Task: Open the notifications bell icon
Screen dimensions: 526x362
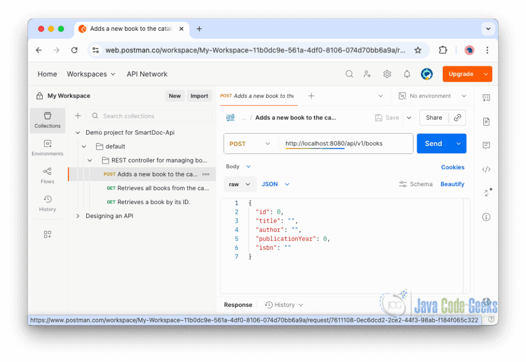Action: 407,74
